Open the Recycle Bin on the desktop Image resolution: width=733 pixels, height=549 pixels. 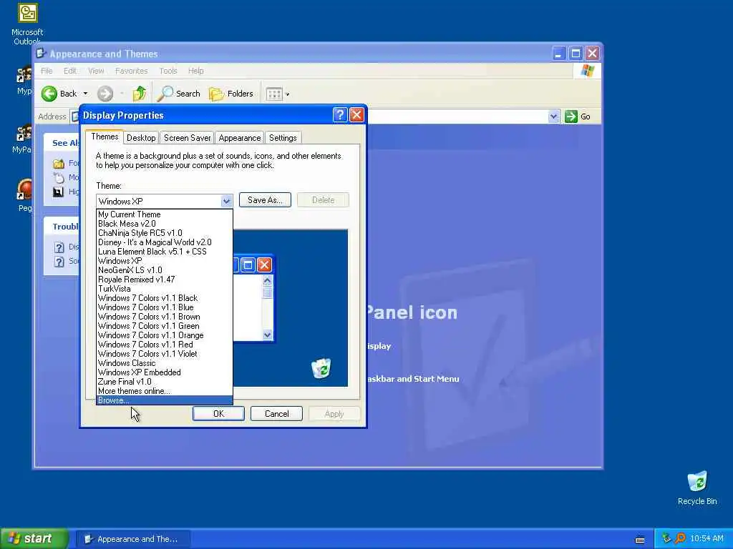point(697,488)
